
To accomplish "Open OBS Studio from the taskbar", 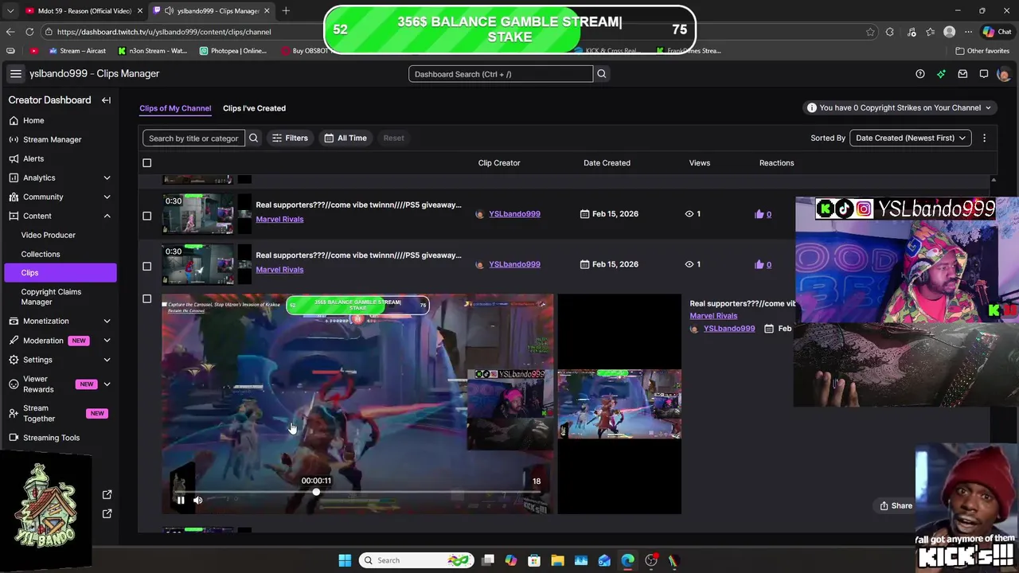I will point(651,560).
